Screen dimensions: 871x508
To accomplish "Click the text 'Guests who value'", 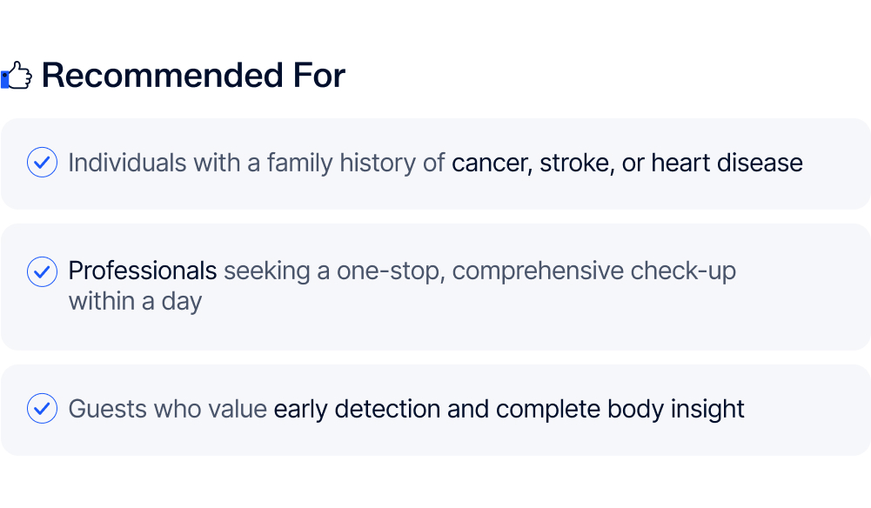I will click(x=167, y=409).
